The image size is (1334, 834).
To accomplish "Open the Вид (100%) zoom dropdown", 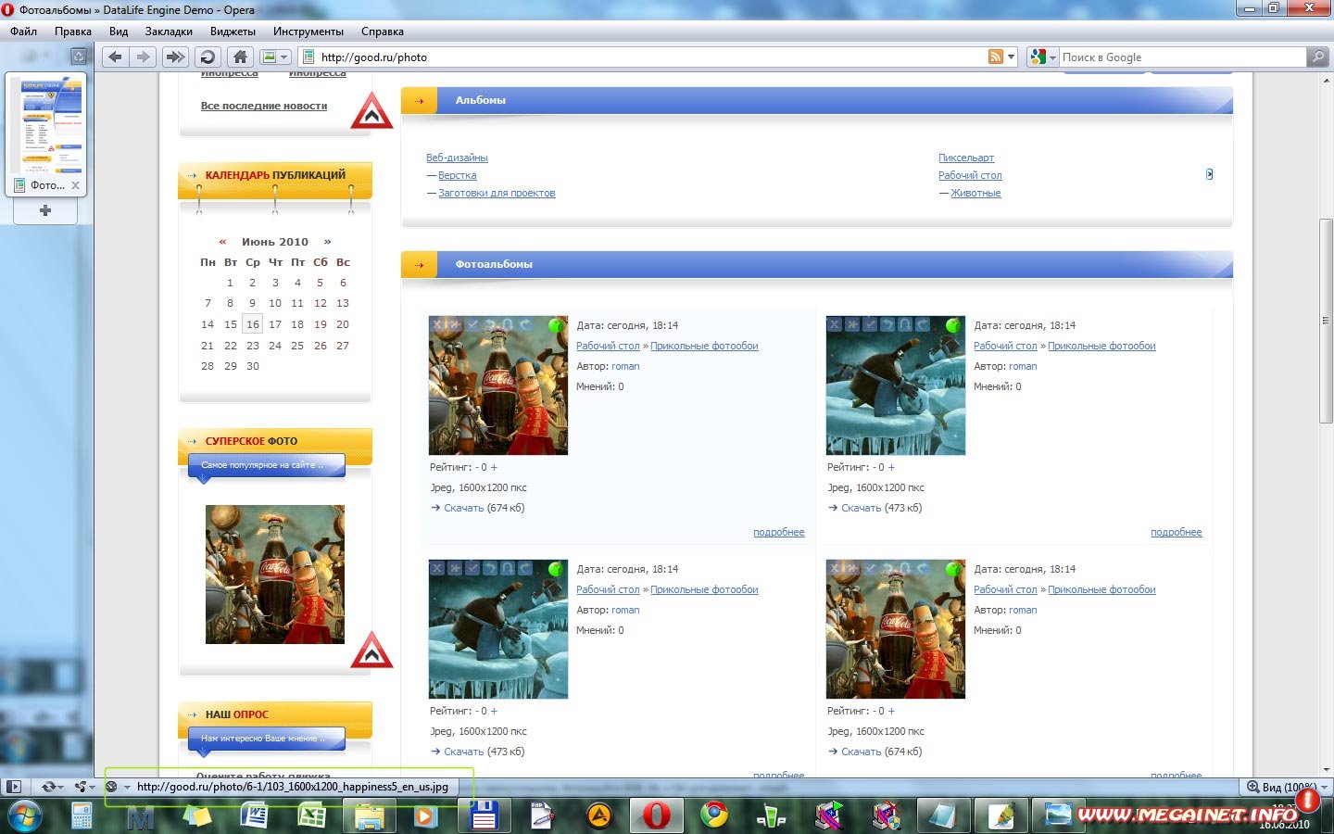I will (x=1288, y=787).
